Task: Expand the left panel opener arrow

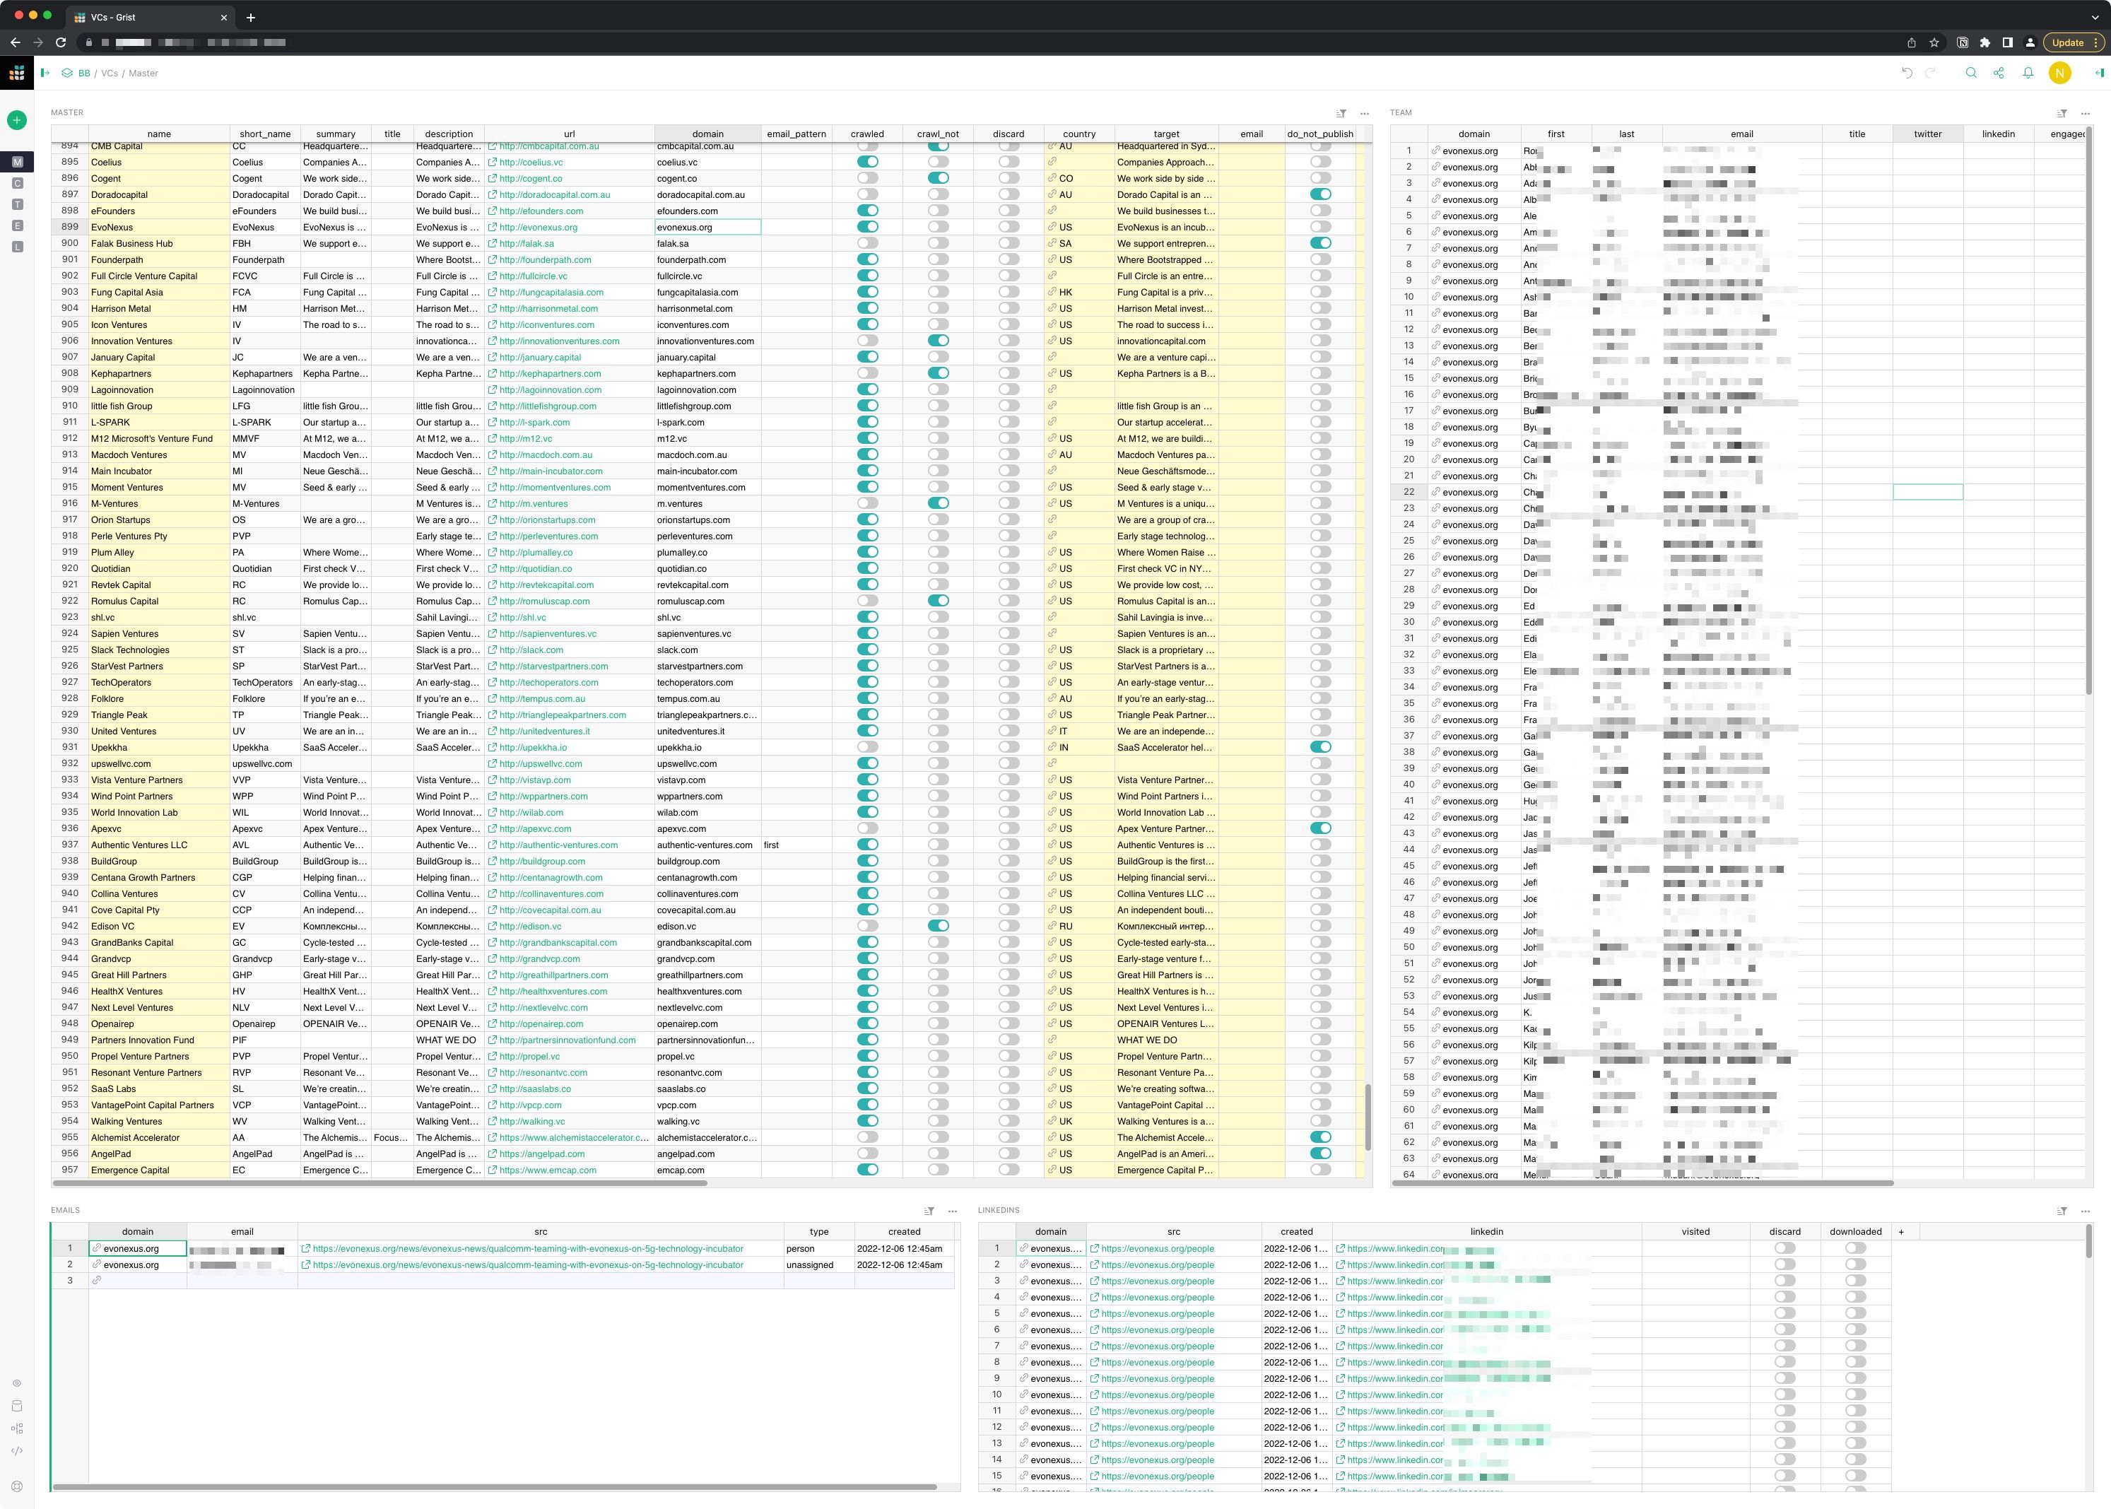Action: pyautogui.click(x=45, y=73)
